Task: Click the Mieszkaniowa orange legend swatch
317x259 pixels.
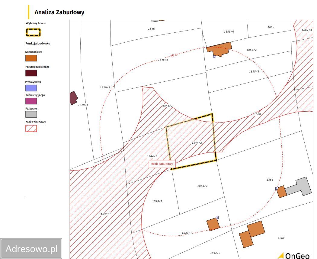Action: (x=31, y=58)
